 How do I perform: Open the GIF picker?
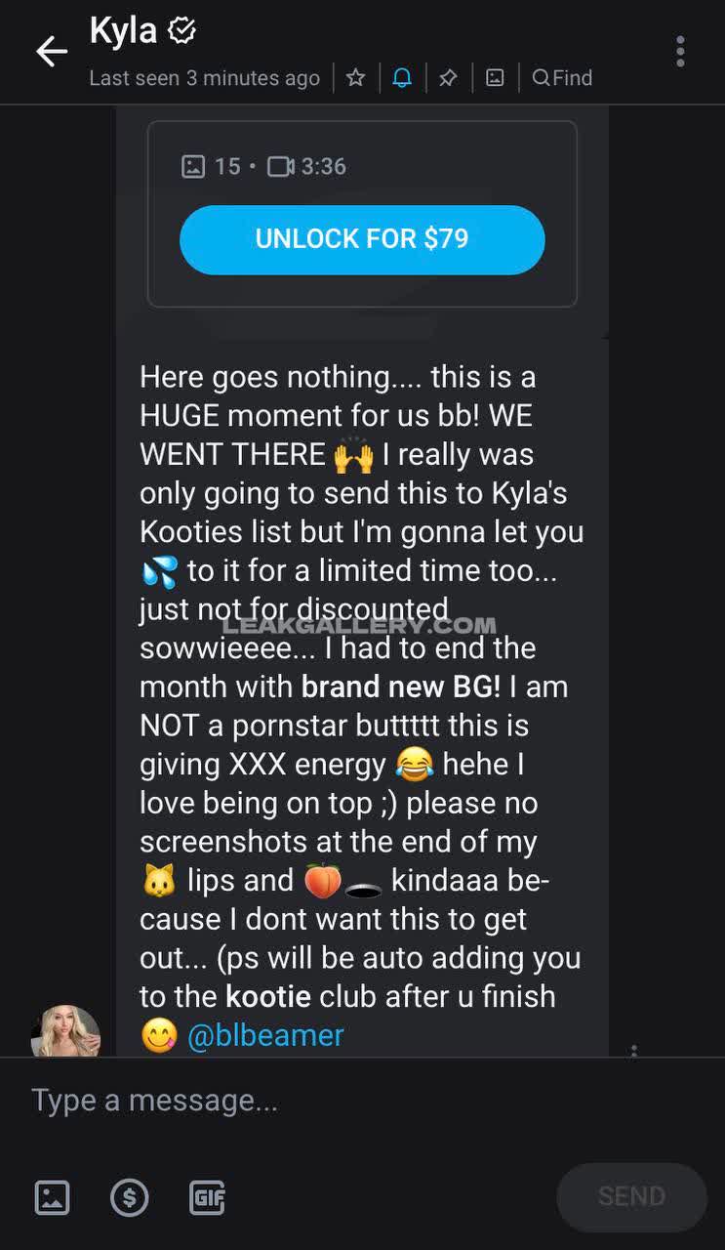click(x=206, y=1197)
